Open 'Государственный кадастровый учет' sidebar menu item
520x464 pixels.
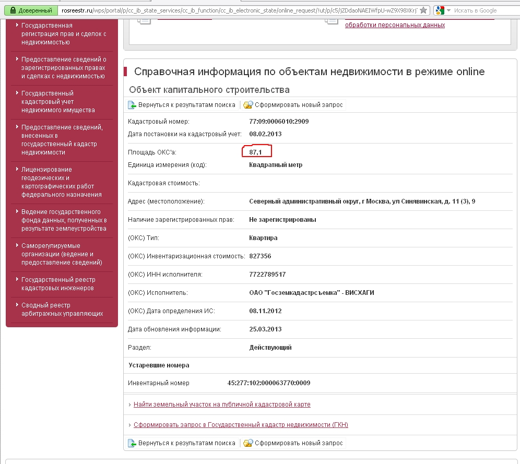58,102
